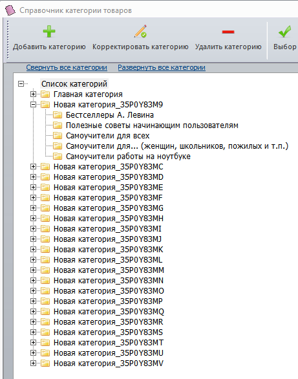
Task: Collapse the Список категорий root node
Action: pos(21,84)
